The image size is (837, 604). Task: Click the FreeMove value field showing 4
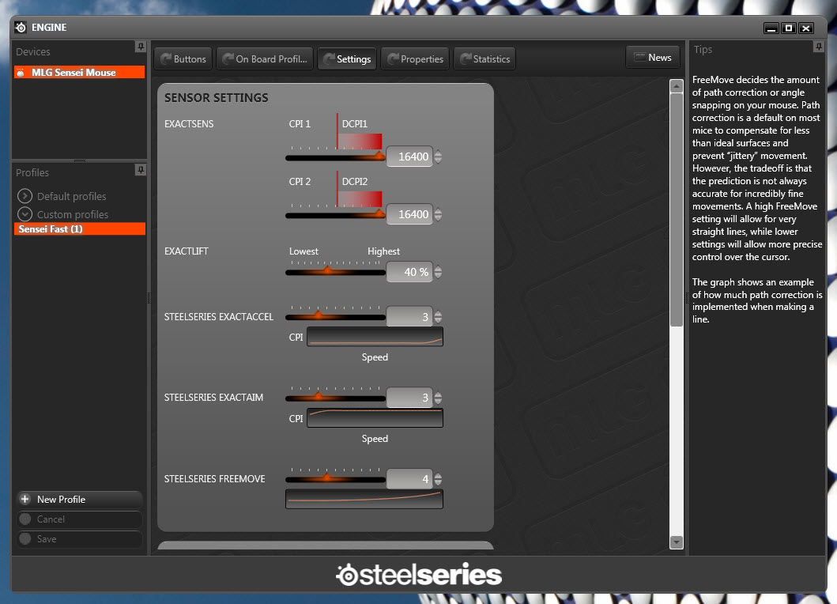[409, 479]
